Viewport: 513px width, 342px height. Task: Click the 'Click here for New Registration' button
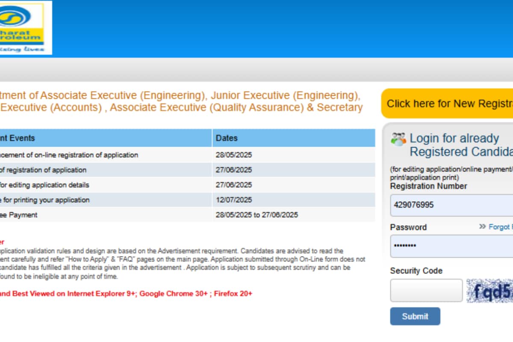point(447,103)
